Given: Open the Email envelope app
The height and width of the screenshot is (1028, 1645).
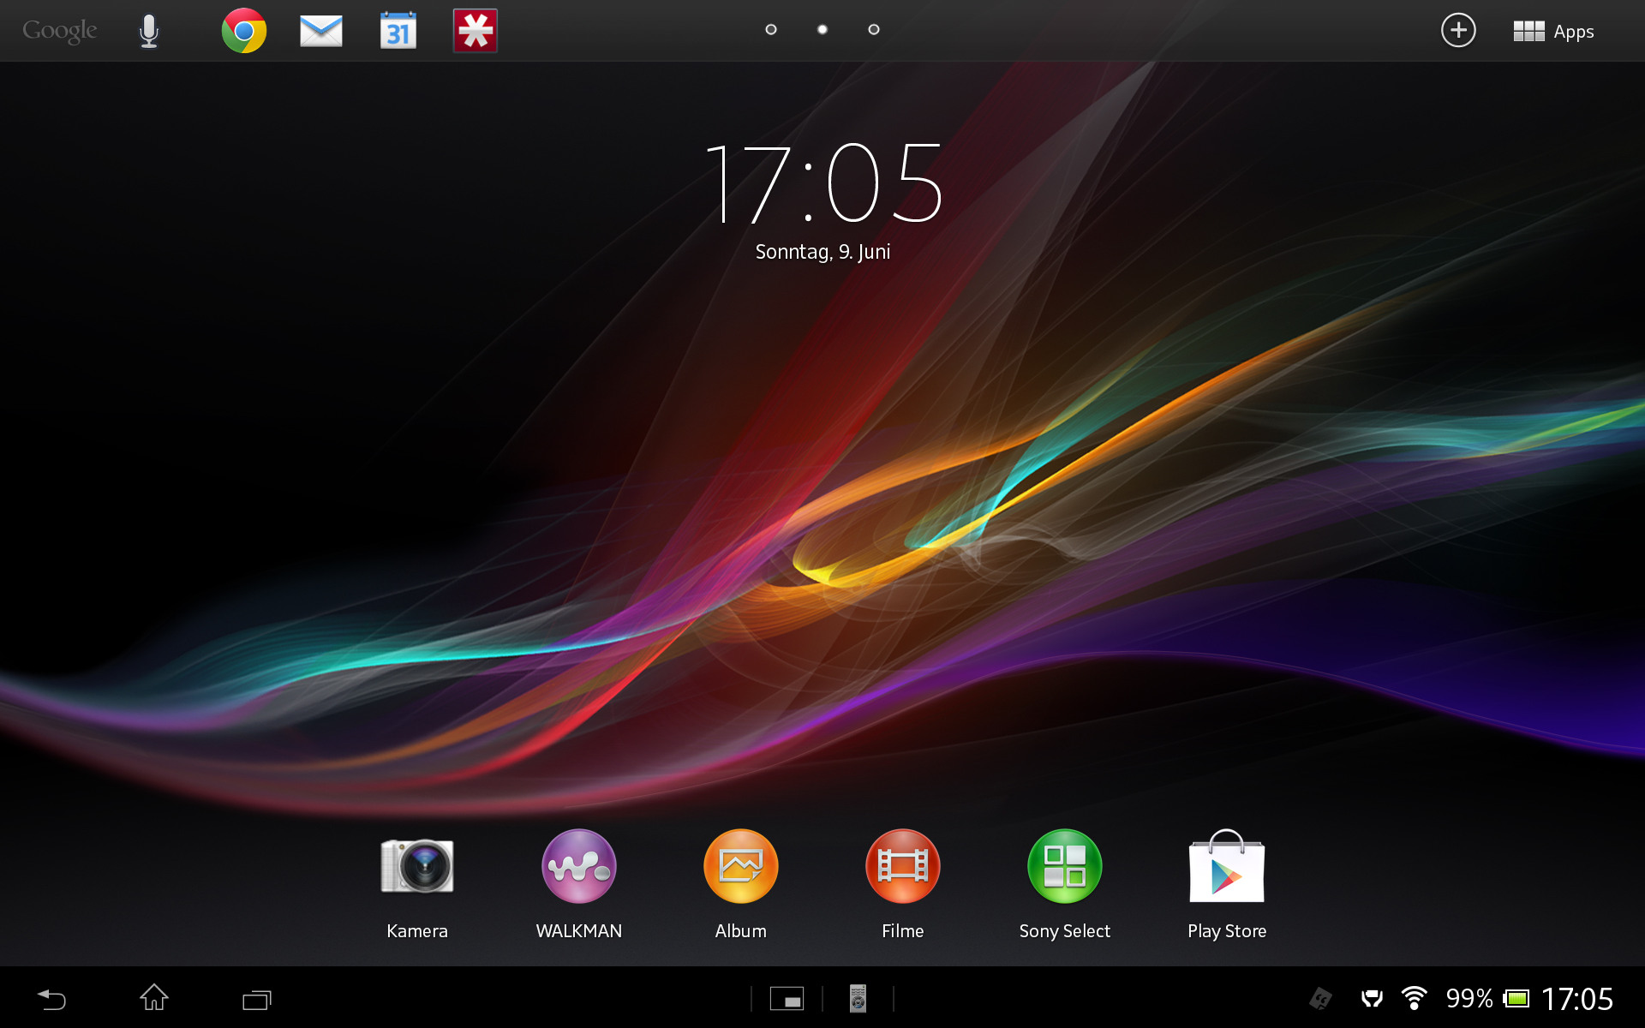Looking at the screenshot, I should click(321, 31).
